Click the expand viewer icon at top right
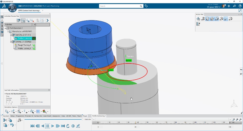Image resolution: width=243 pixels, height=131 pixels. 240,11
